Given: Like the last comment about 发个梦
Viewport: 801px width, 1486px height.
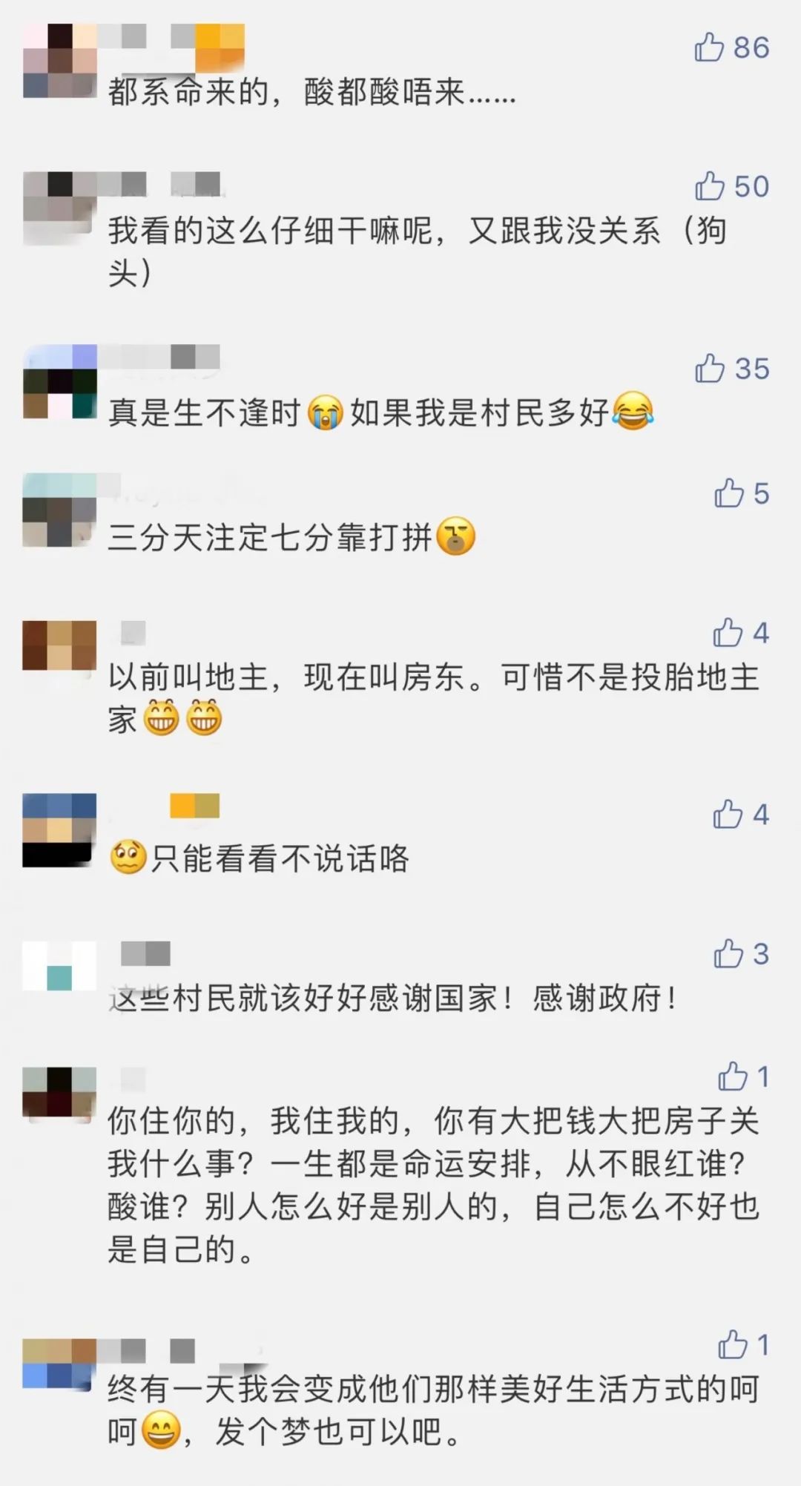Looking at the screenshot, I should (733, 1344).
